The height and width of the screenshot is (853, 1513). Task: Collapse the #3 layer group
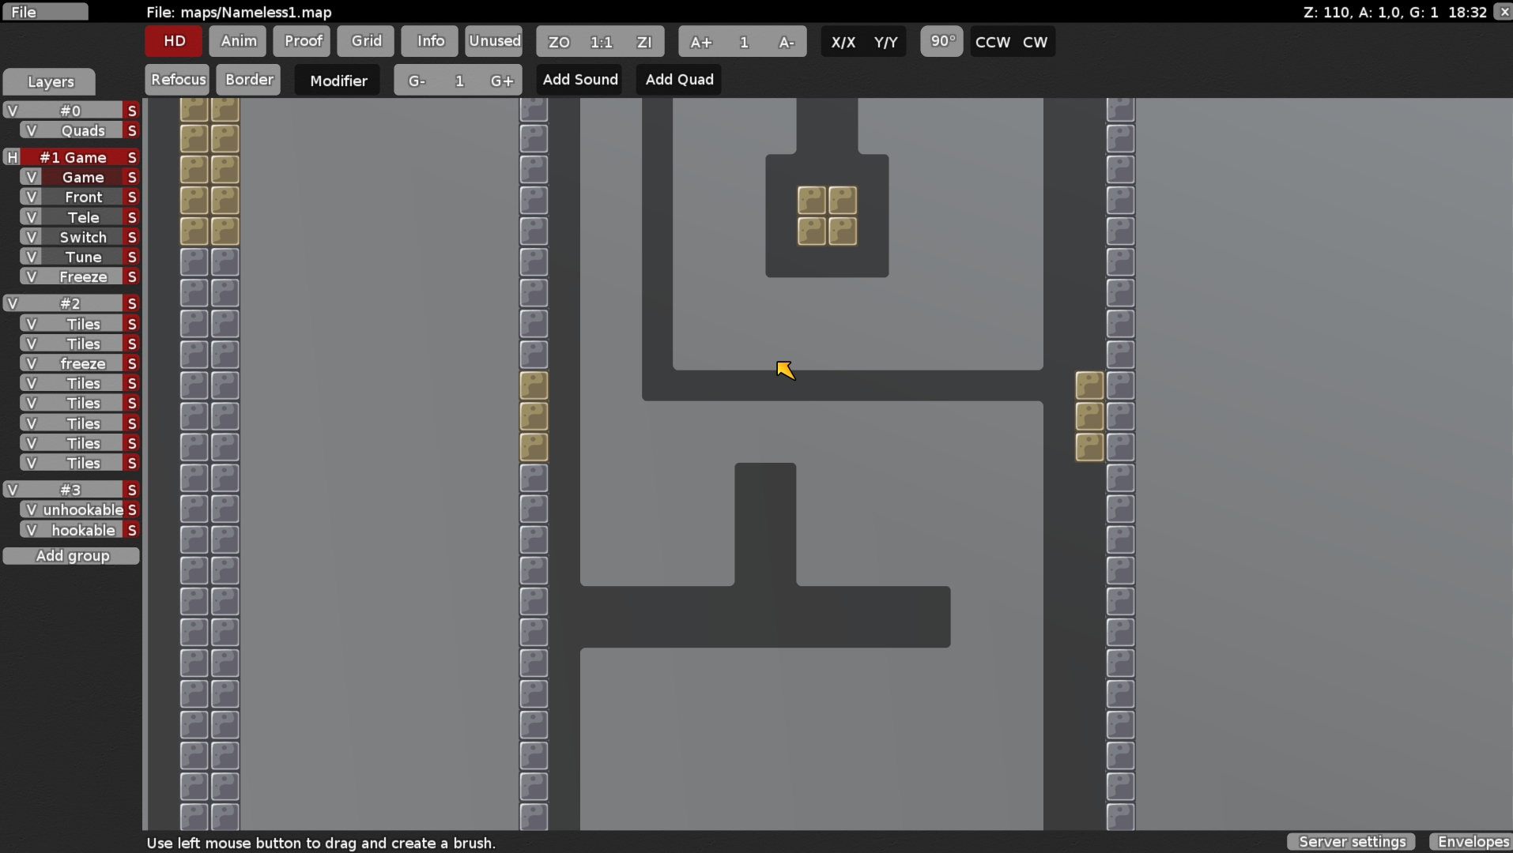tap(13, 490)
